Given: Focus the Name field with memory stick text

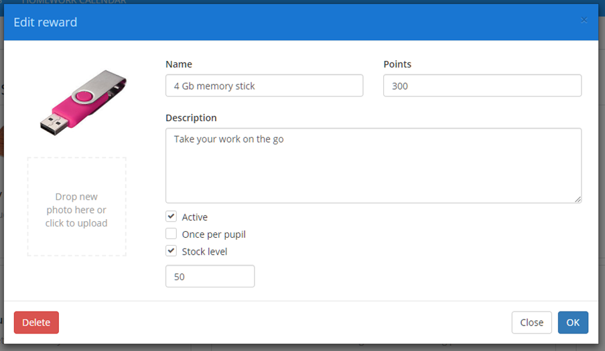Looking at the screenshot, I should click(x=264, y=86).
